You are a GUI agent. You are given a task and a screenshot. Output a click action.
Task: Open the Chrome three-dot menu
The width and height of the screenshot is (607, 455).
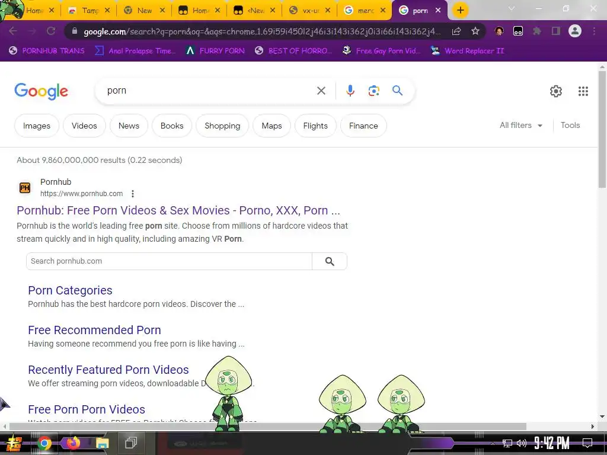pyautogui.click(x=594, y=31)
